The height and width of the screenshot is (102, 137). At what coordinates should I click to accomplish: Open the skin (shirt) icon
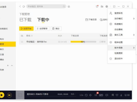coord(97,6)
